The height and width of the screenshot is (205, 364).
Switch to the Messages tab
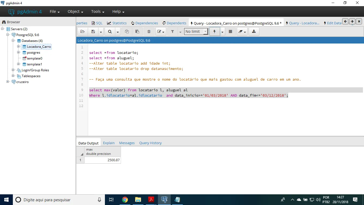[x=127, y=143]
